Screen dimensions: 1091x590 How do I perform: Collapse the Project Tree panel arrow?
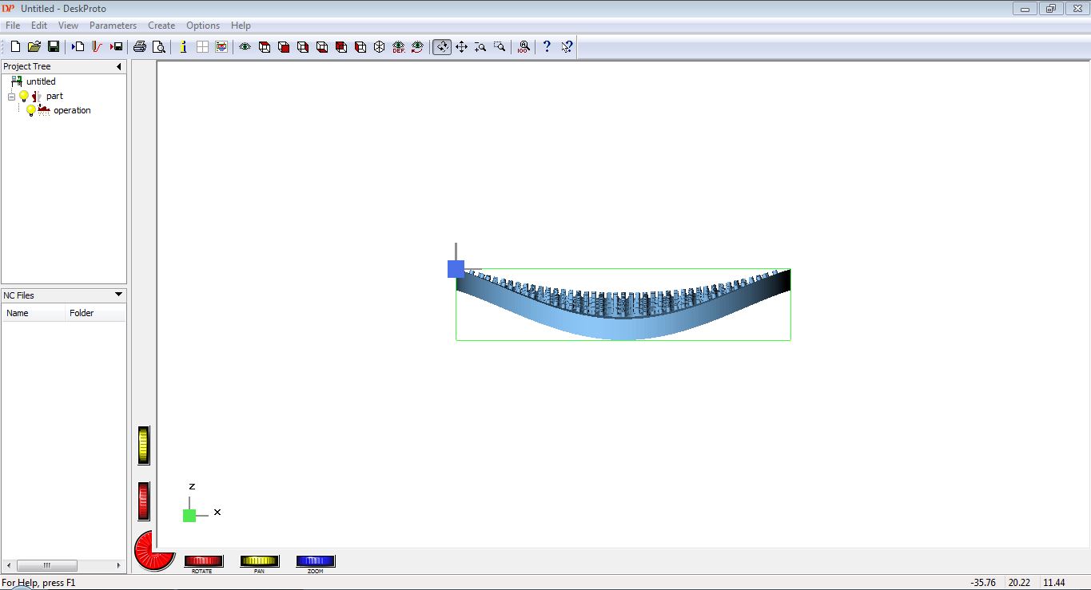point(119,66)
